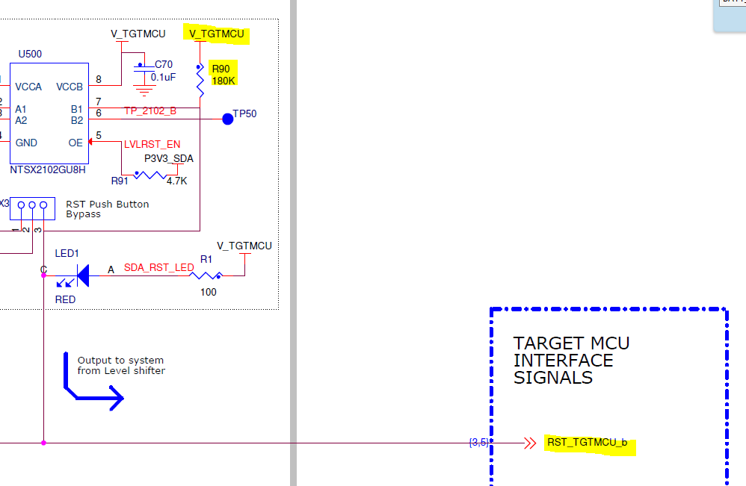
Task: Click the 0.1uF capacitor value
Action: 163,77
